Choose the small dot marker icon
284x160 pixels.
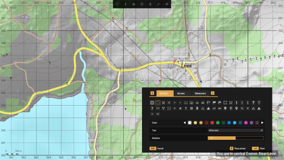(x=175, y=102)
